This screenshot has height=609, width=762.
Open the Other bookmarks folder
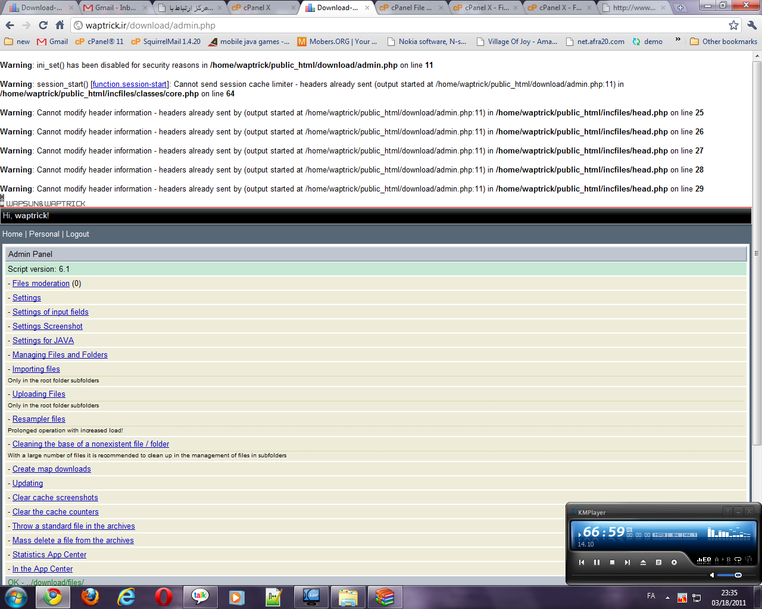point(723,42)
